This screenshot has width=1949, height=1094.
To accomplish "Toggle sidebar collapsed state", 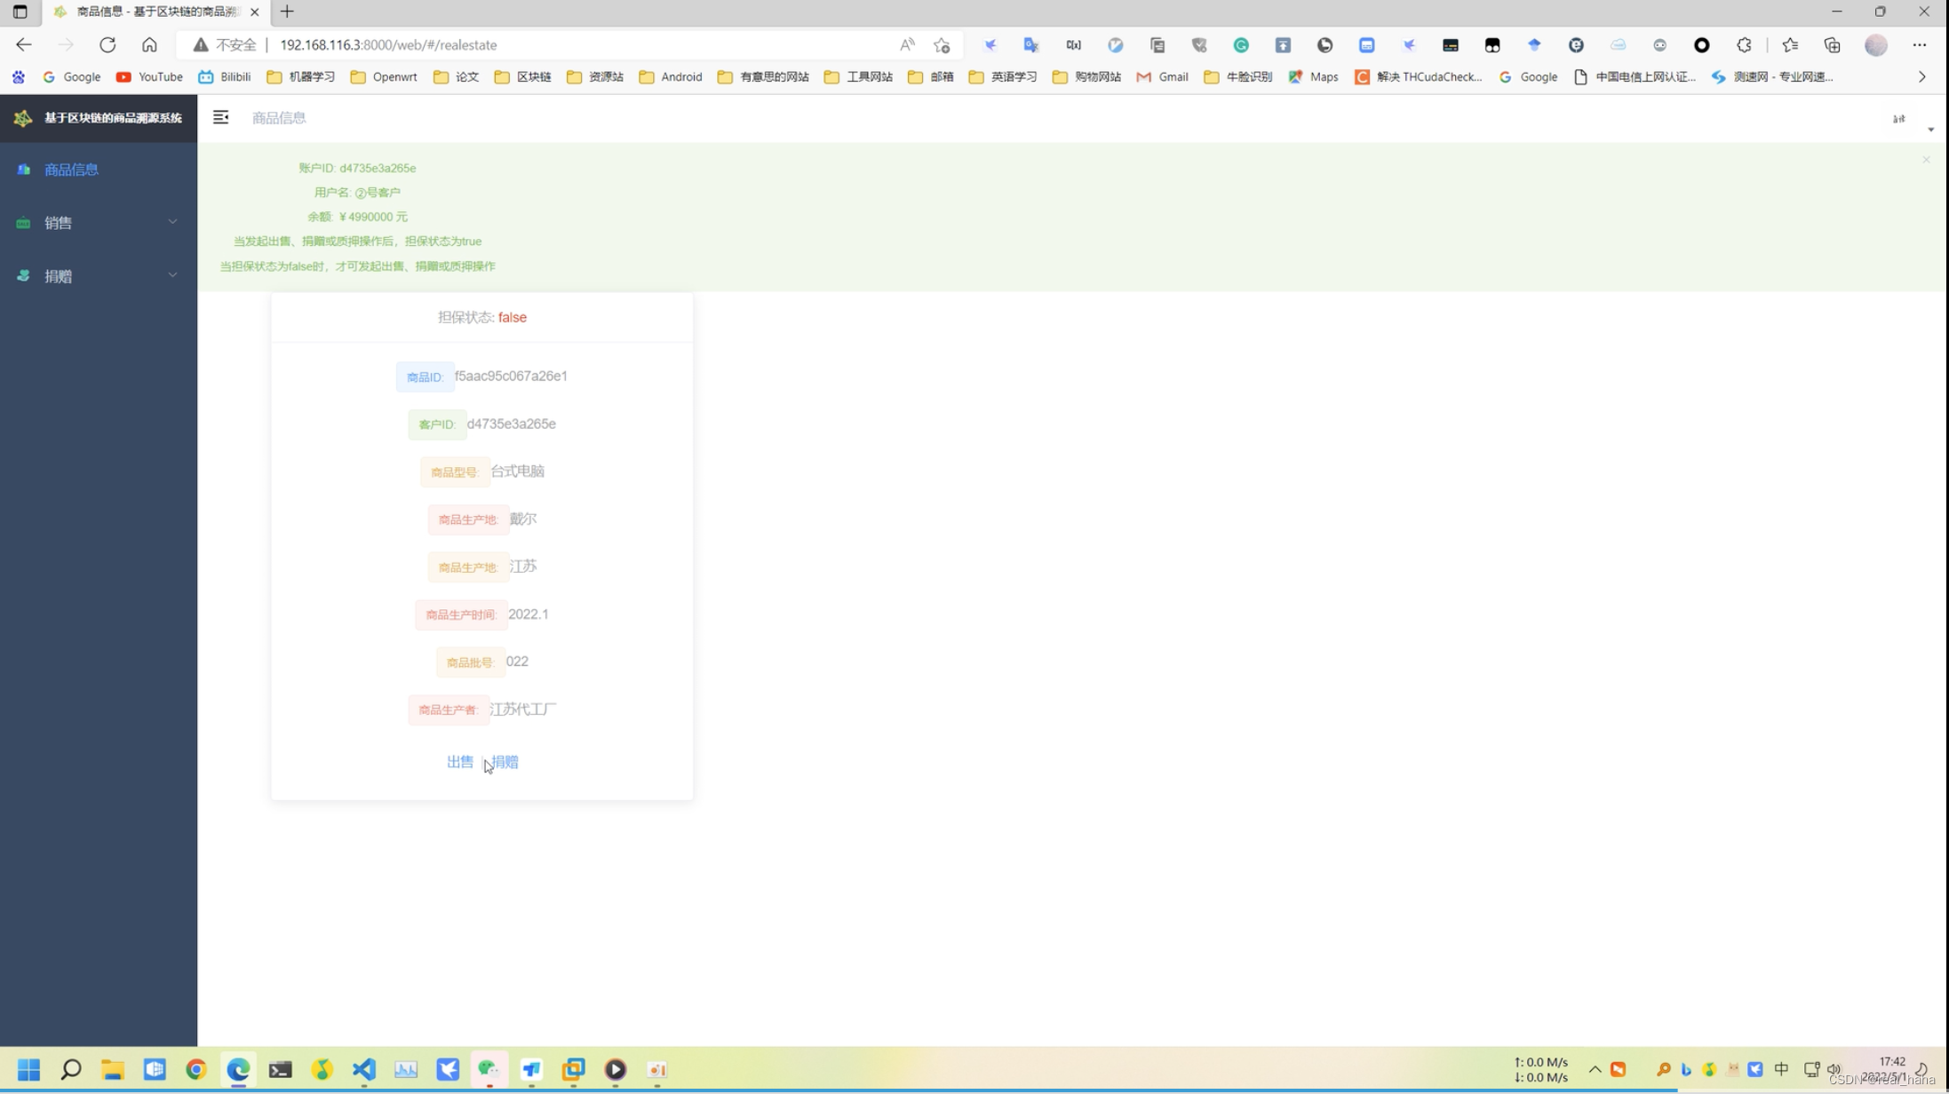I will coord(221,118).
